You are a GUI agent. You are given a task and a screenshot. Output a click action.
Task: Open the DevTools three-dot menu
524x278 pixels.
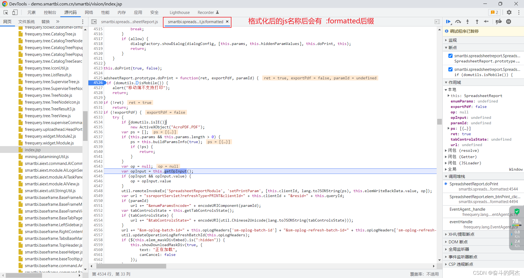coord(519,12)
